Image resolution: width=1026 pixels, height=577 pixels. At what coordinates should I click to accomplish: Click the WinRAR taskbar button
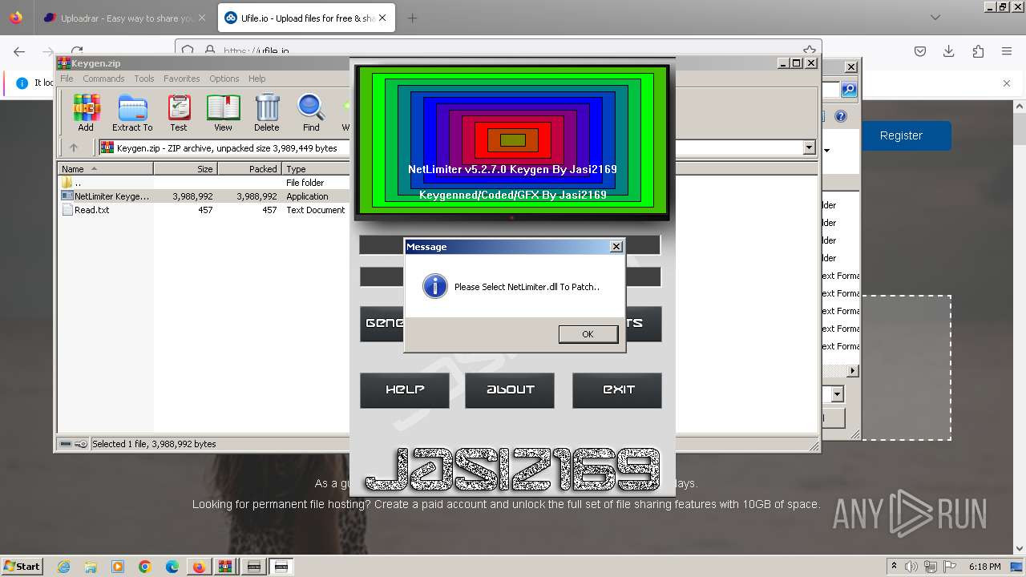(x=225, y=567)
